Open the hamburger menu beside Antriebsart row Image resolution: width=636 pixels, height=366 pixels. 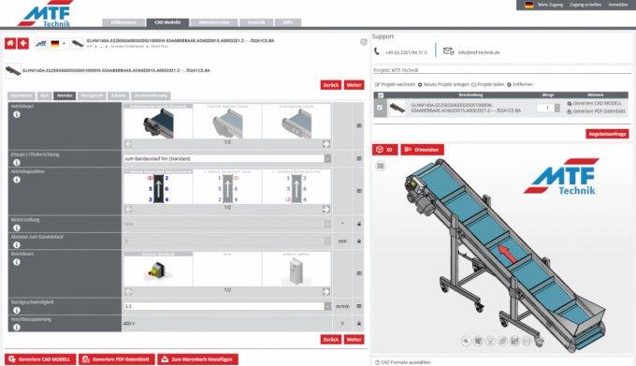click(x=359, y=125)
